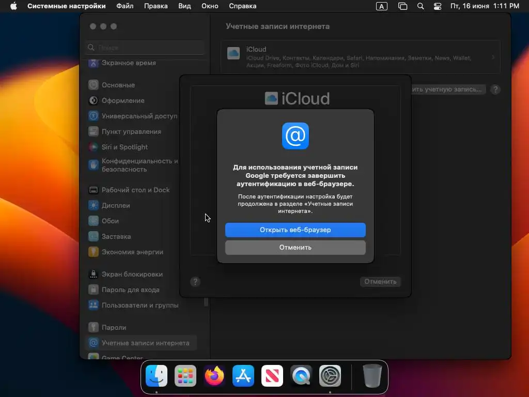529x397 pixels.
Task: Open the Файл menu
Action: pyautogui.click(x=125, y=6)
